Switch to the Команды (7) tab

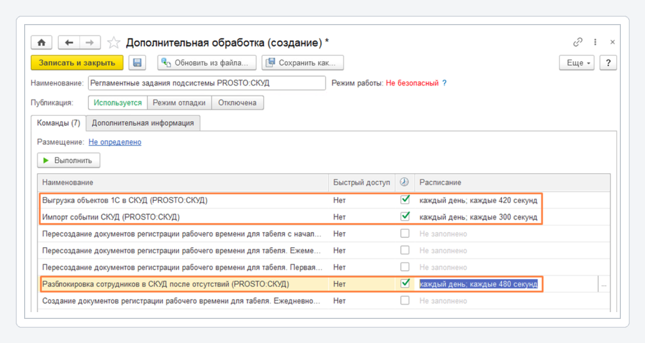[58, 123]
